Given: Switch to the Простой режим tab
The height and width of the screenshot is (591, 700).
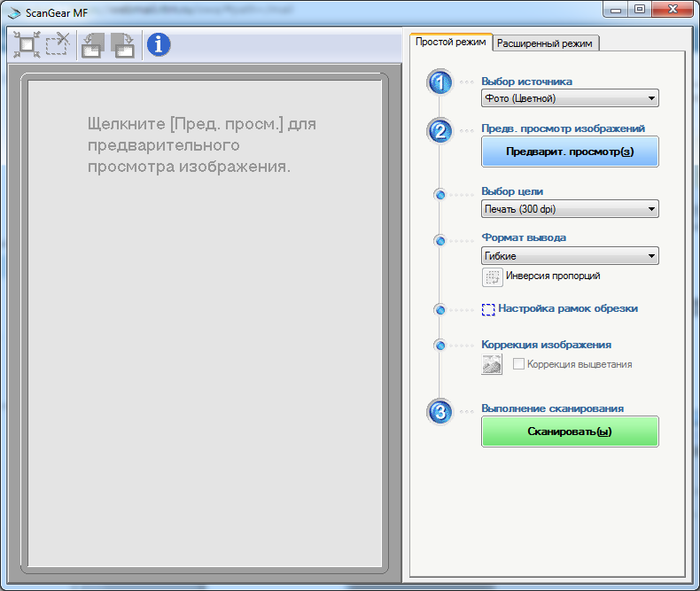Looking at the screenshot, I should (450, 43).
